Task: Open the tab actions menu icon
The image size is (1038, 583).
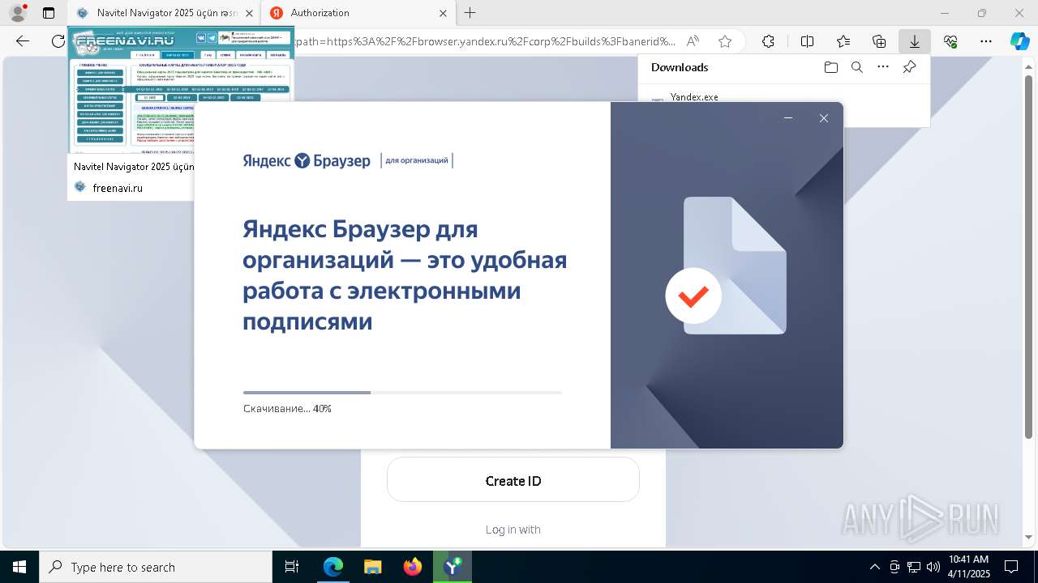Action: click(x=49, y=13)
